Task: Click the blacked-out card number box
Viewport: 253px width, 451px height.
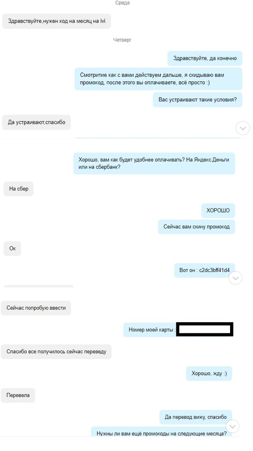Action: point(205,329)
